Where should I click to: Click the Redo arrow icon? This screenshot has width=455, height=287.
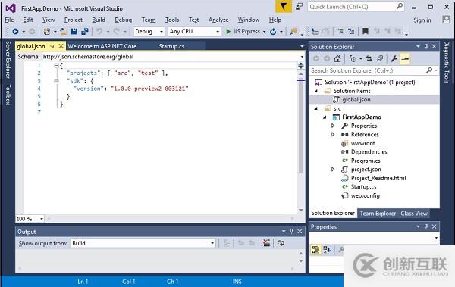pyautogui.click(x=116, y=31)
